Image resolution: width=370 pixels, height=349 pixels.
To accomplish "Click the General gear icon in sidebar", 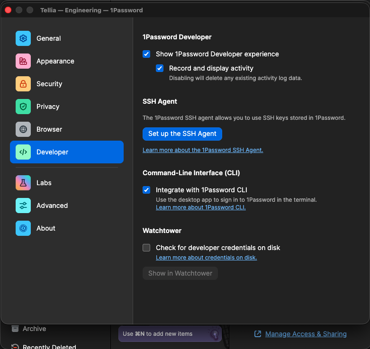I will pos(23,38).
